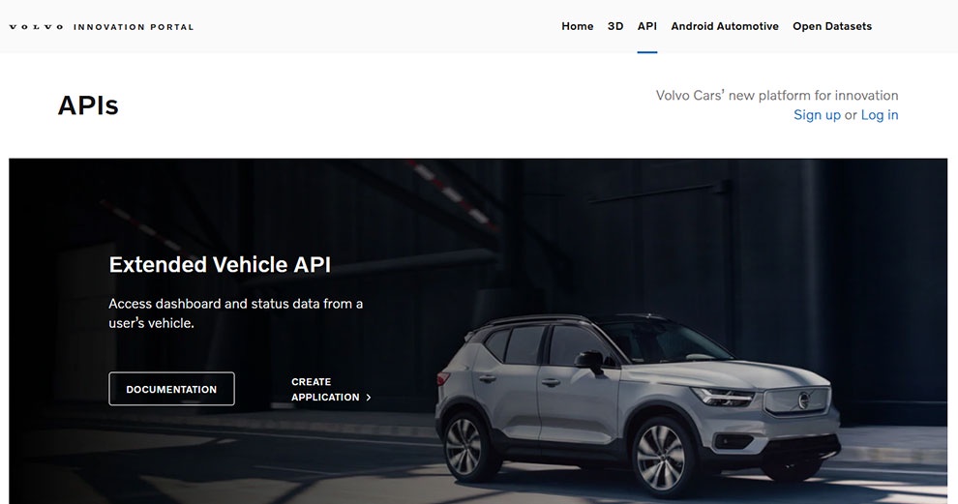Image resolution: width=958 pixels, height=504 pixels.
Task: Open the Innovation Portal title link
Action: [134, 27]
